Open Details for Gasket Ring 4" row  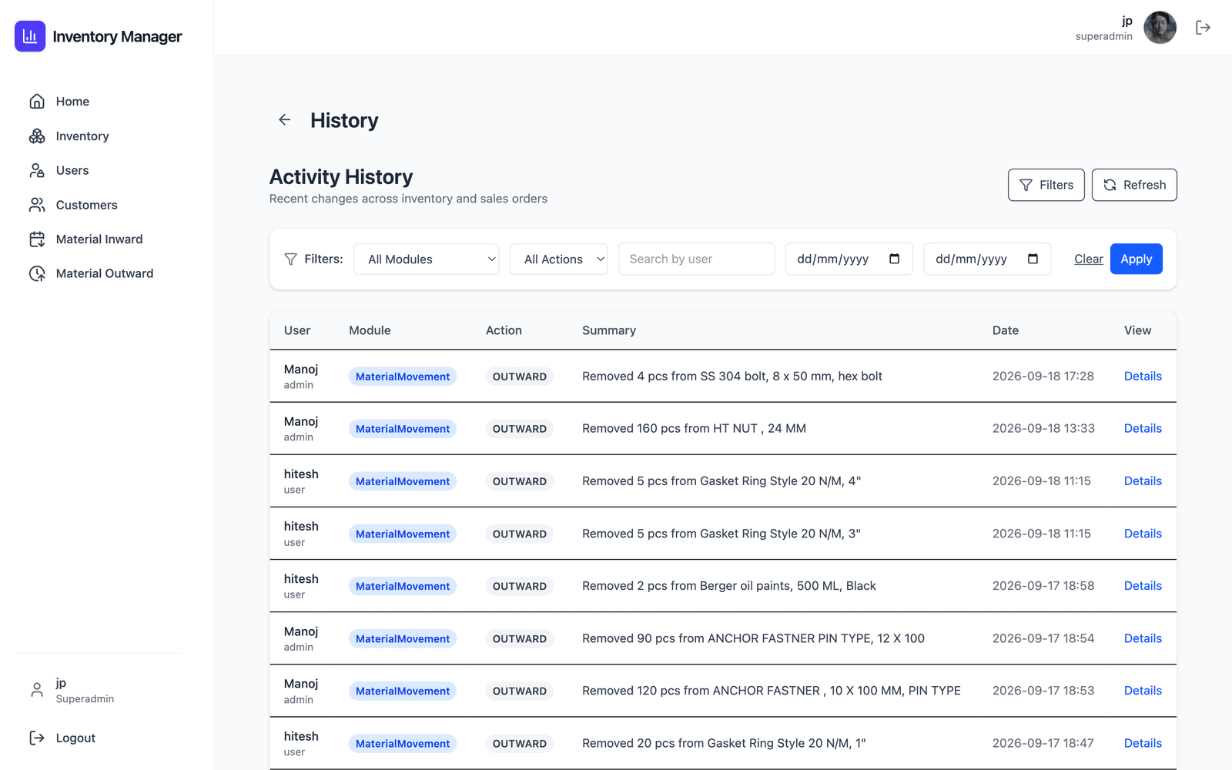[1143, 481]
